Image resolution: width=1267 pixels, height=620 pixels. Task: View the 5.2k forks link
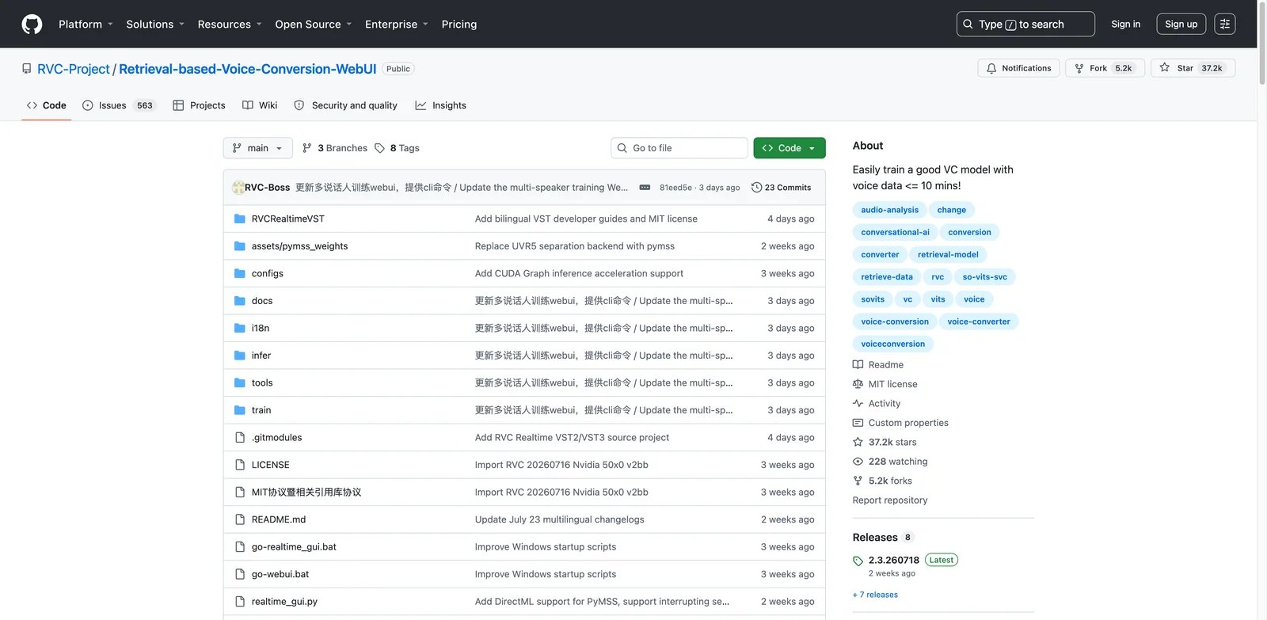coord(882,481)
